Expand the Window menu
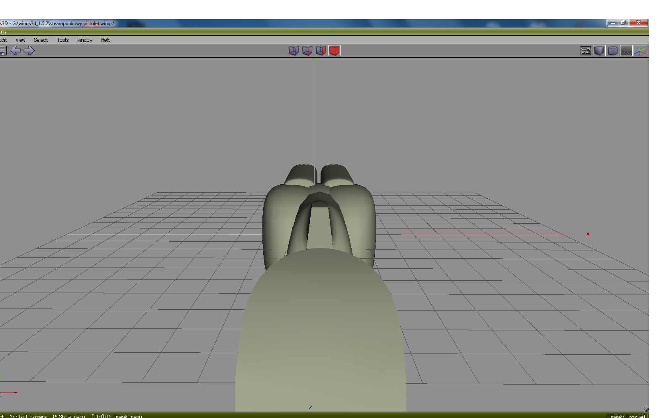This screenshot has height=418, width=669. pyautogui.click(x=85, y=40)
